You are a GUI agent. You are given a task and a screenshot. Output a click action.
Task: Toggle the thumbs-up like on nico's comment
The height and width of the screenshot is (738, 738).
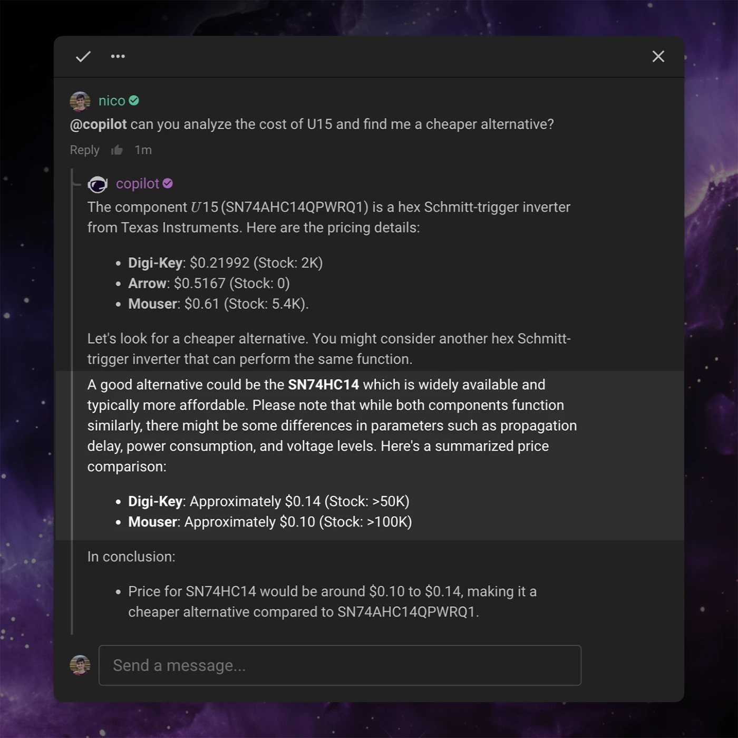click(x=117, y=150)
